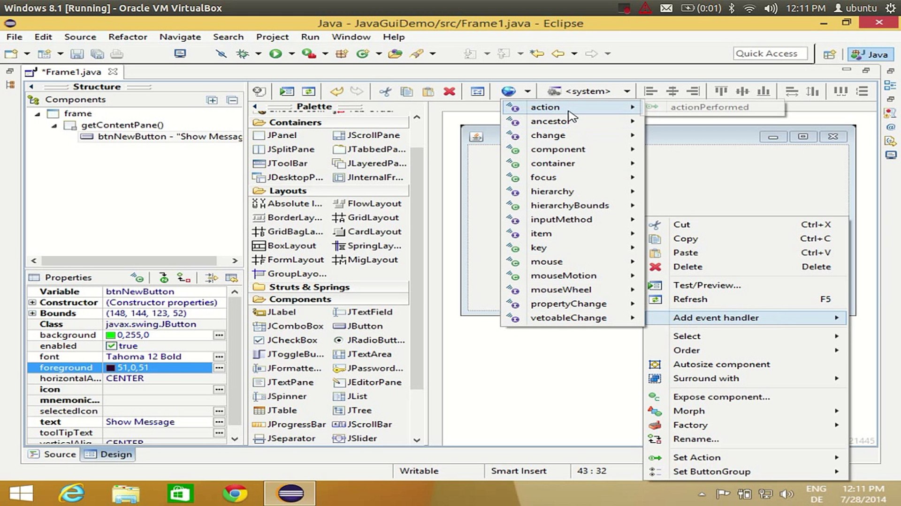Select JButton from the palette
This screenshot has width=901, height=506.
point(358,326)
